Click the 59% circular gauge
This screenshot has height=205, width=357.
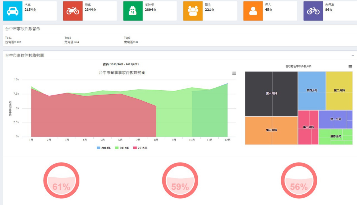pos(180,180)
